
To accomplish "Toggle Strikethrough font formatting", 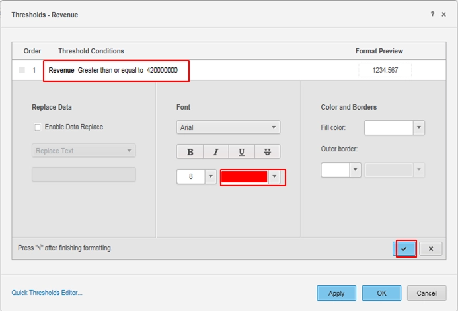I will 267,152.
